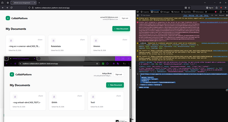228x122 pixels.
Task: Reload page in the Chrome window
Action: 15,64
